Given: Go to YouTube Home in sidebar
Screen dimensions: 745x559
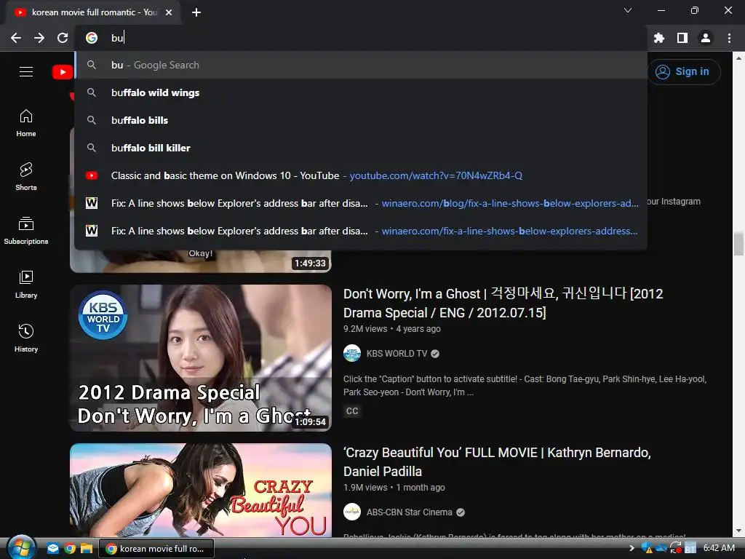Looking at the screenshot, I should pyautogui.click(x=26, y=123).
